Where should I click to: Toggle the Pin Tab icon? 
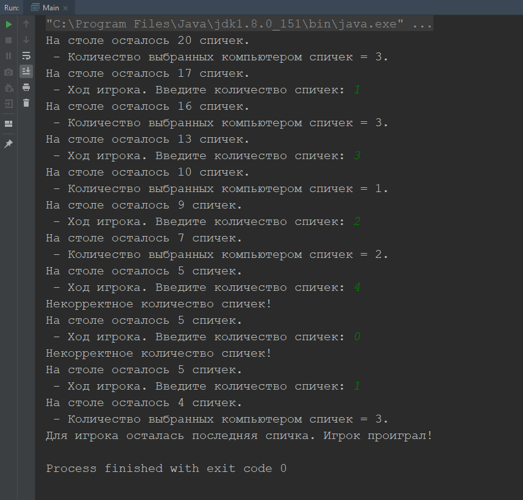click(9, 144)
